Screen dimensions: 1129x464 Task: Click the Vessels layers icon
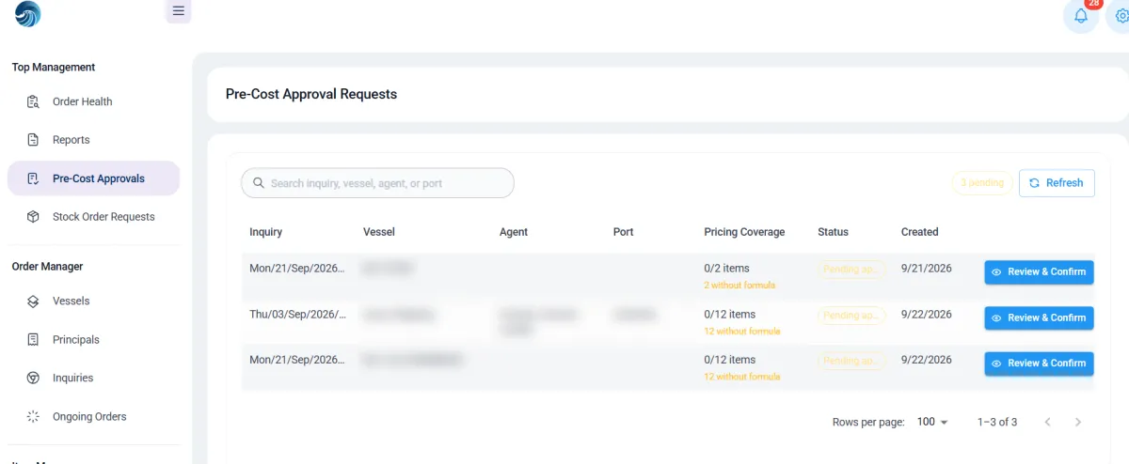pyautogui.click(x=33, y=302)
